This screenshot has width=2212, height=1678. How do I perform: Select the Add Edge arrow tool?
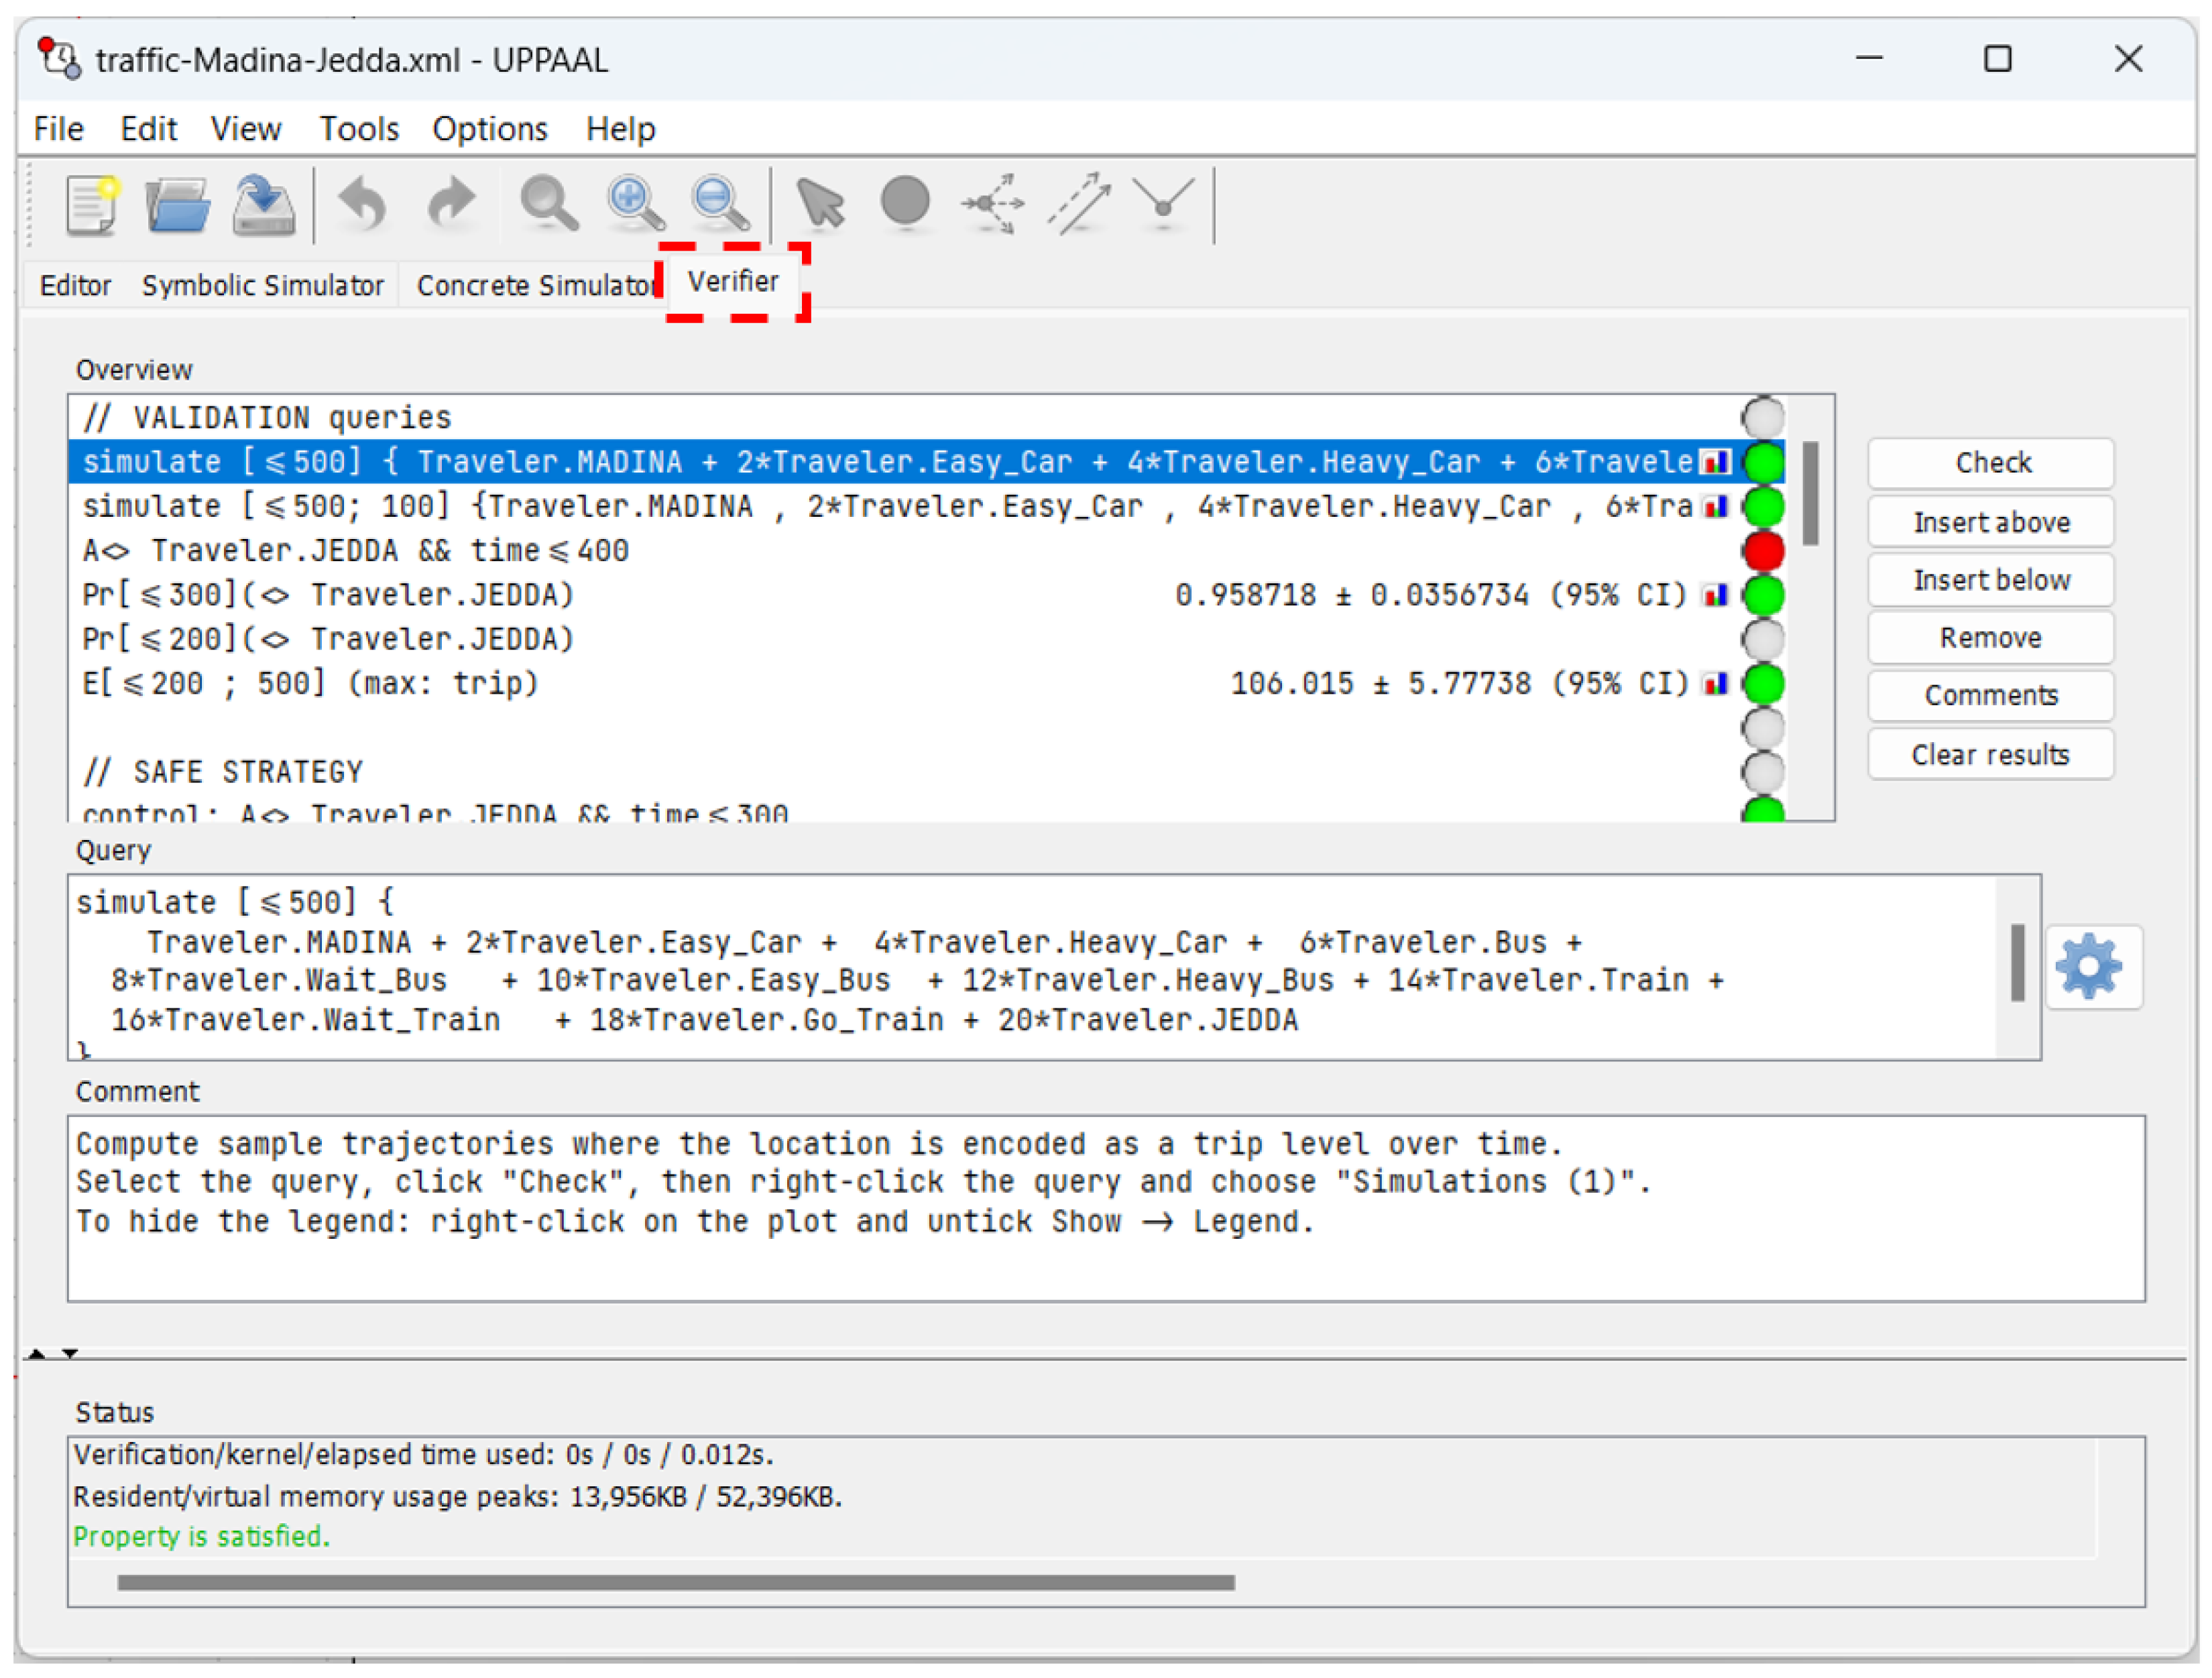click(1080, 204)
